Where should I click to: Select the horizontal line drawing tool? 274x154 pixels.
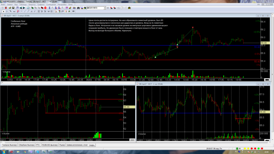tap(21, 11)
